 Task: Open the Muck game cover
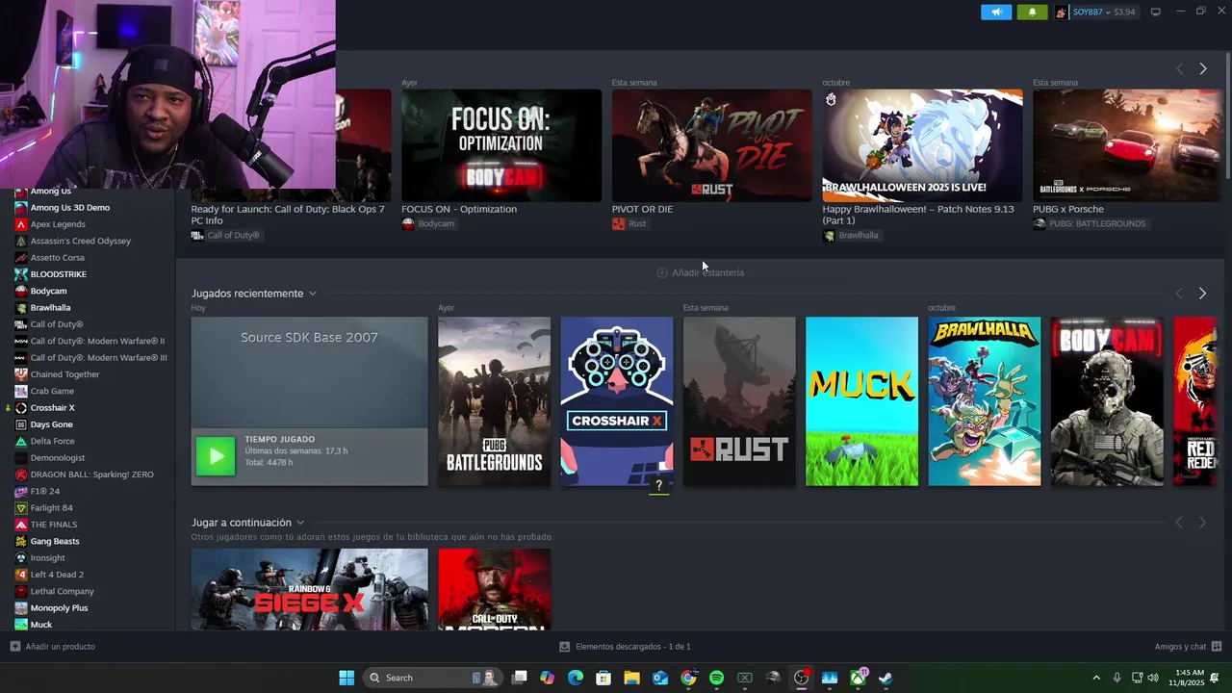tap(861, 401)
